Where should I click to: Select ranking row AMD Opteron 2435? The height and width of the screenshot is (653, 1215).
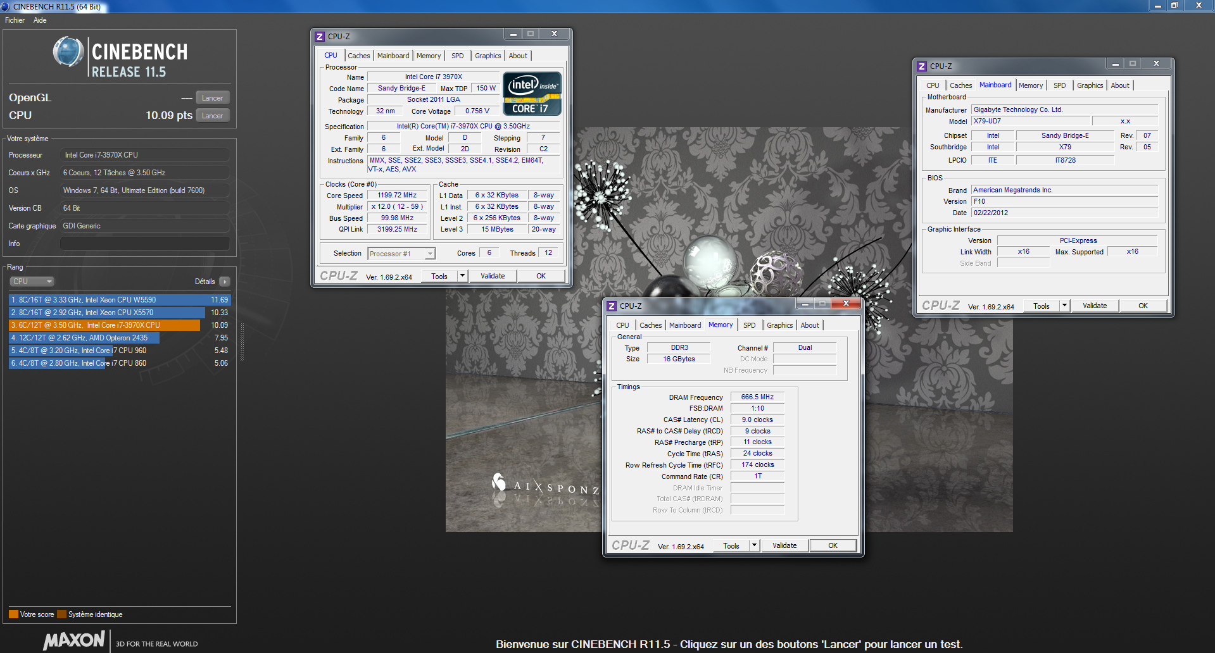pyautogui.click(x=120, y=338)
